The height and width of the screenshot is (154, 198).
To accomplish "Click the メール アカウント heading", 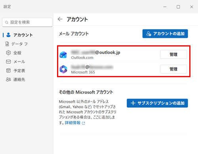I will pyautogui.click(x=74, y=34).
